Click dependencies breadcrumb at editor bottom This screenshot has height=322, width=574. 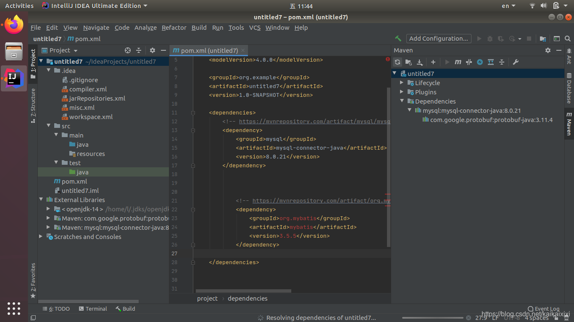pyautogui.click(x=248, y=299)
